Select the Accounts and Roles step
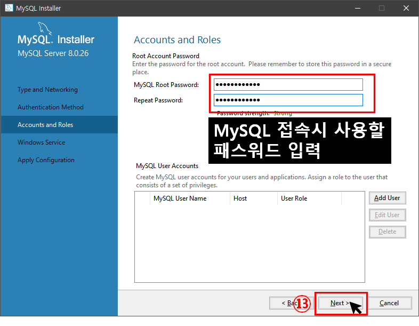 (x=59, y=125)
